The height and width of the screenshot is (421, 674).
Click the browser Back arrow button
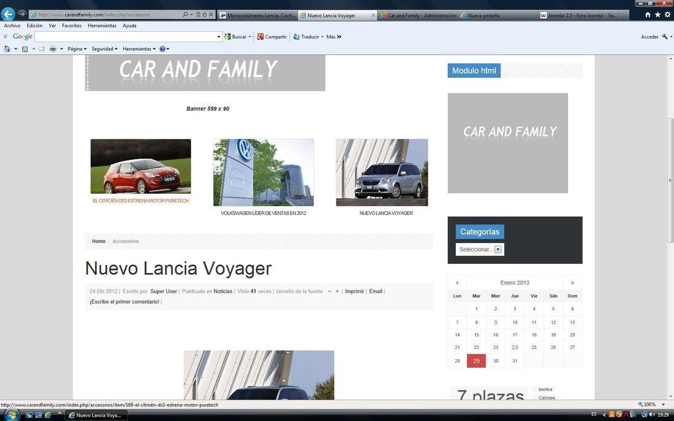click(8, 14)
